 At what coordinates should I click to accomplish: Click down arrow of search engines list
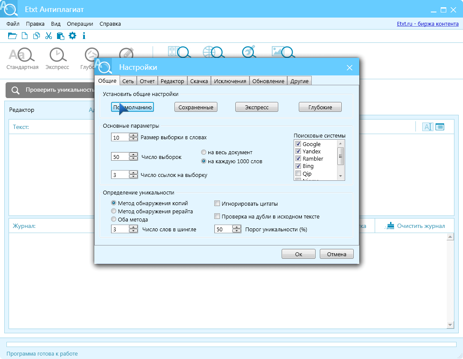(x=340, y=176)
